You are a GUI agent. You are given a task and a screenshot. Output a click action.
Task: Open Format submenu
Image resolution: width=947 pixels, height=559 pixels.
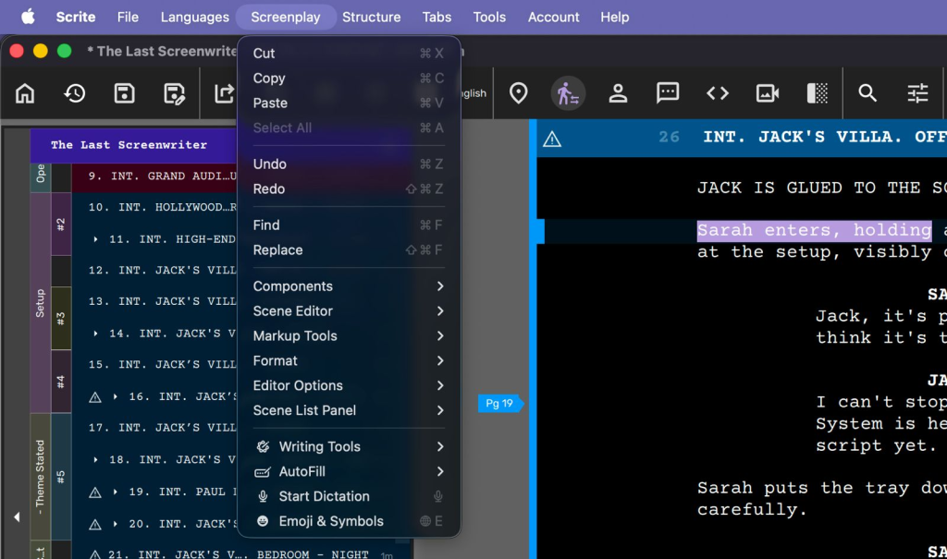349,360
